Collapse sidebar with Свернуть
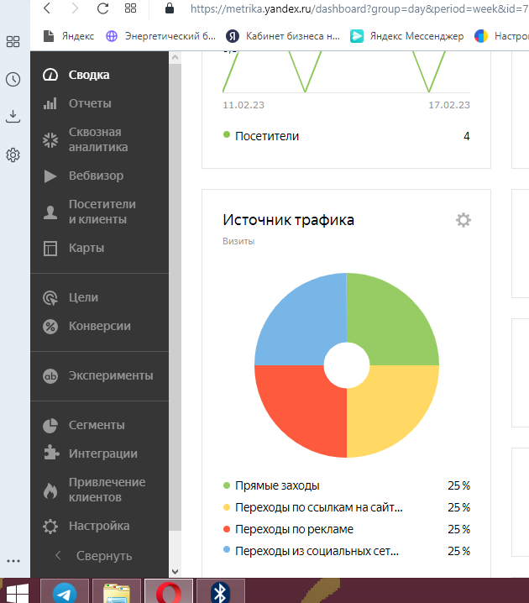 [94, 556]
